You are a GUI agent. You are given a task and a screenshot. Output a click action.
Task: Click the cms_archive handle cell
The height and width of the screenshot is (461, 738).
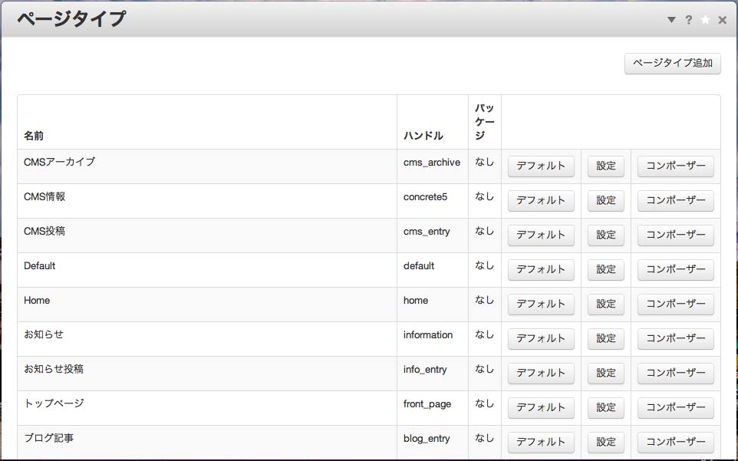pos(433,166)
